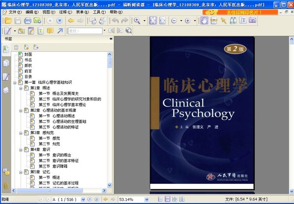Go to previous view with yellow left arrow
Image resolution: width=294 pixels, height=204 pixels.
[71, 21]
